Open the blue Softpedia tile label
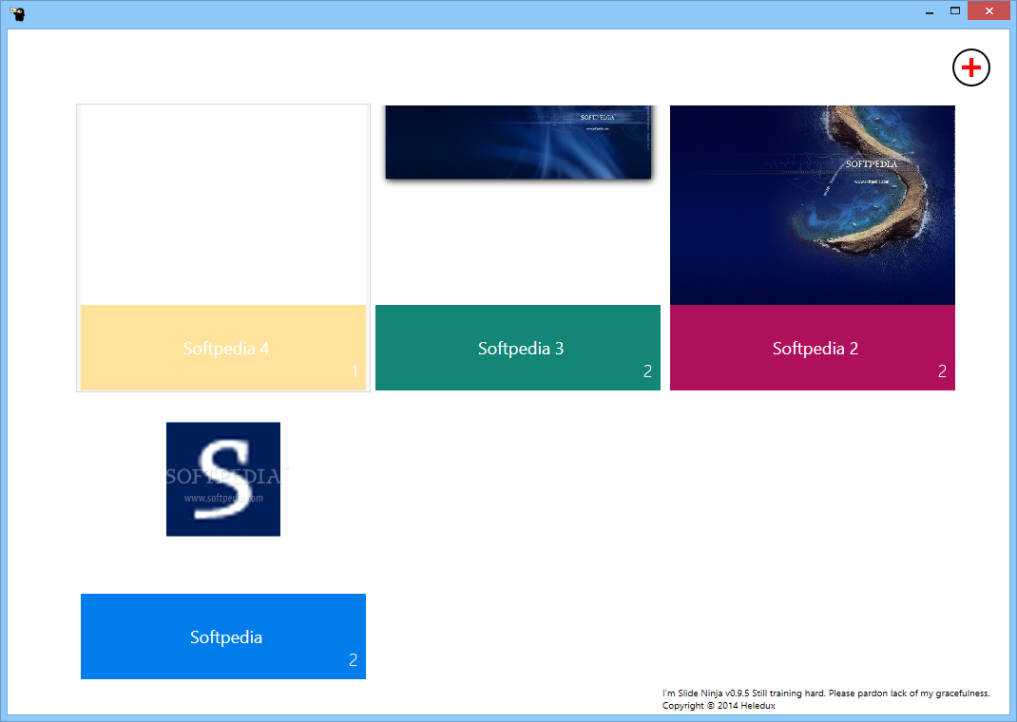This screenshot has width=1017, height=722. pos(223,636)
